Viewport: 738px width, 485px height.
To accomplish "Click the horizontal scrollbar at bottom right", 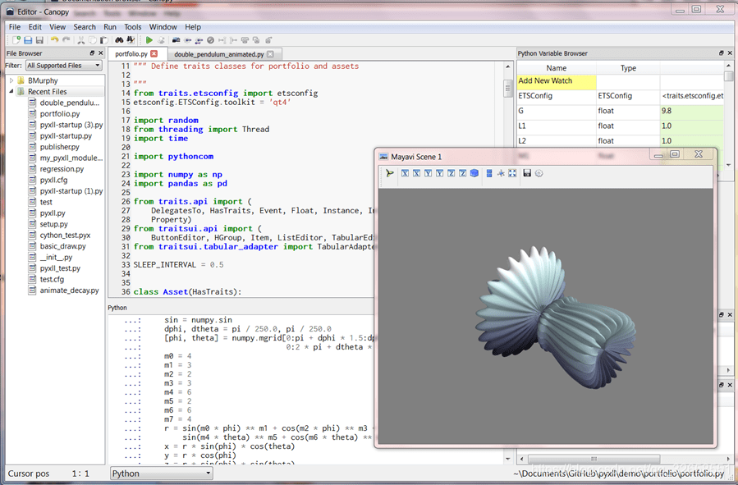I will [x=593, y=459].
